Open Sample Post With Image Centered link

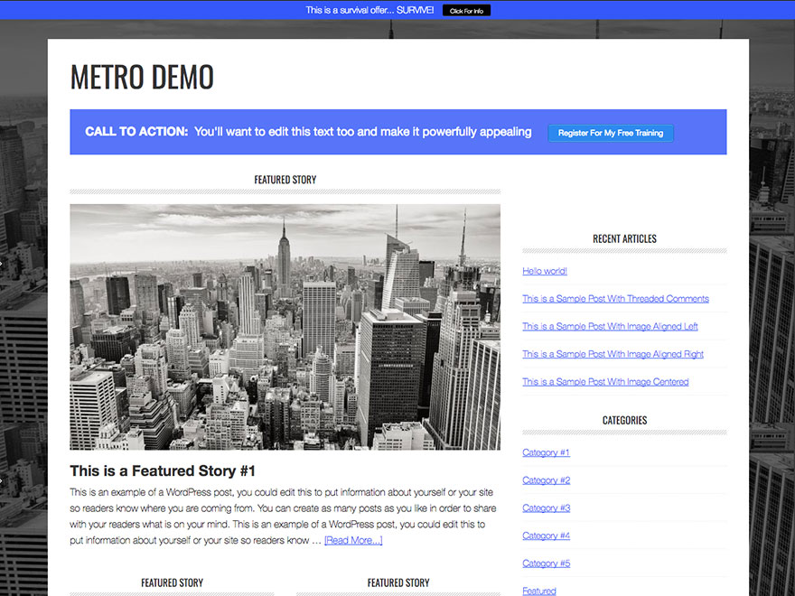point(605,382)
